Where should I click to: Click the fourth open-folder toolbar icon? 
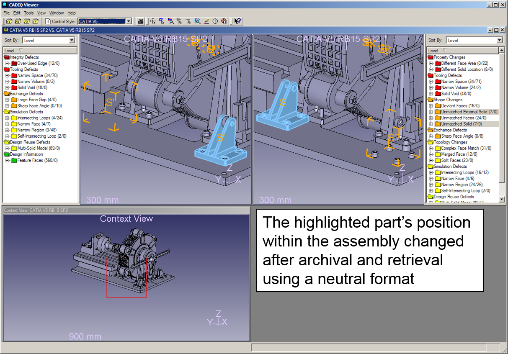[x=36, y=21]
